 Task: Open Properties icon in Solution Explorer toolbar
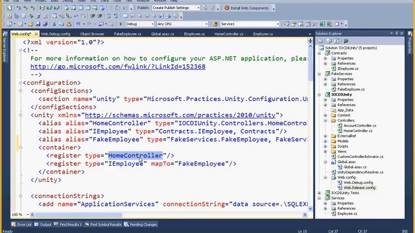pos(320,41)
